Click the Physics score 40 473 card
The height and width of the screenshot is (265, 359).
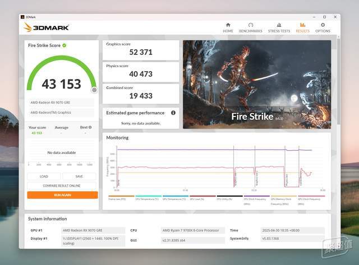click(x=141, y=72)
